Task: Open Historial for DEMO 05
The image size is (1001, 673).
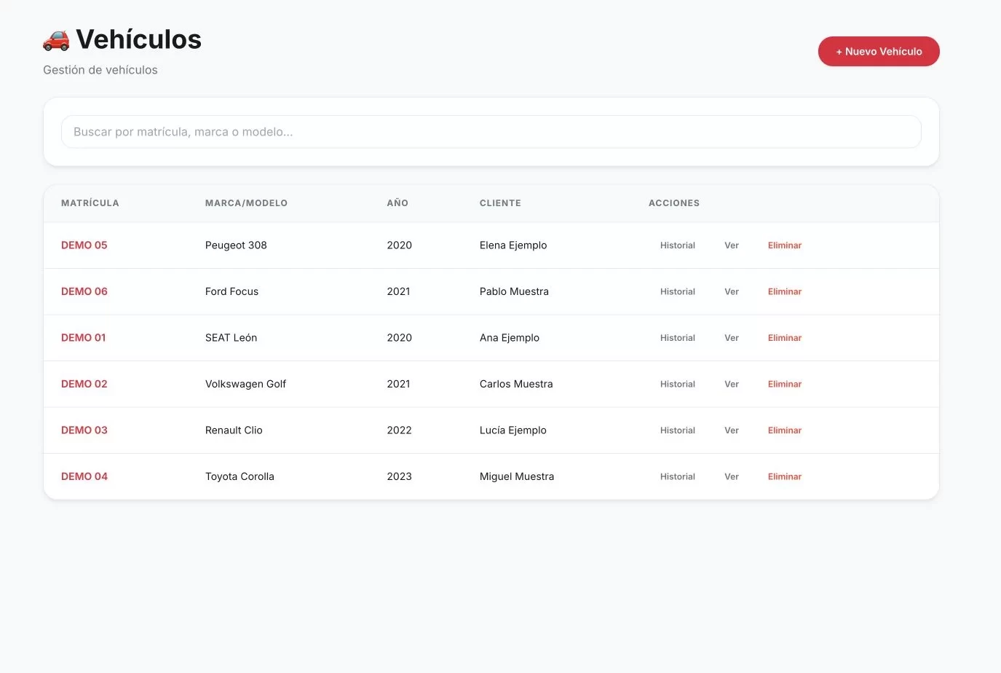Action: [678, 245]
